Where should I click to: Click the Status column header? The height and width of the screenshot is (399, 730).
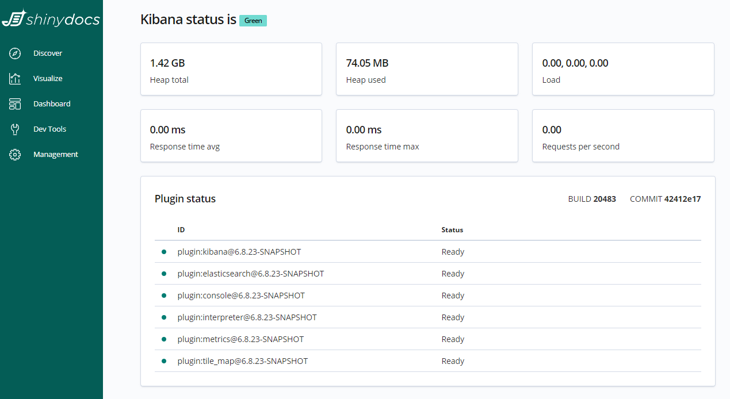point(452,230)
